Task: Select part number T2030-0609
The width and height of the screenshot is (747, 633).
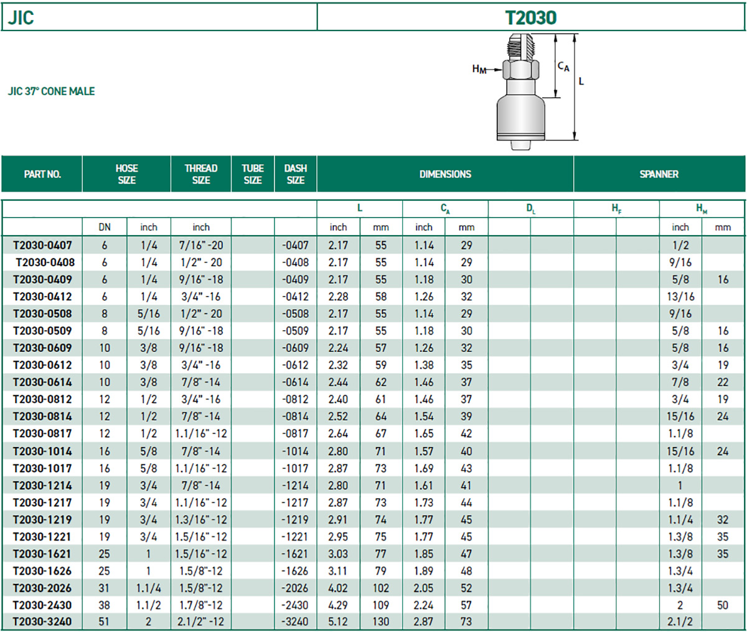Action: click(42, 348)
